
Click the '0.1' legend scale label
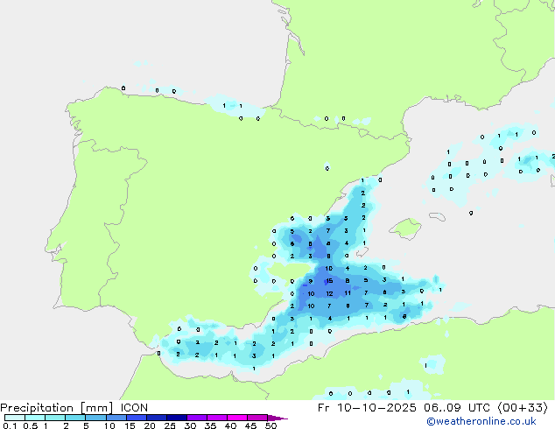pos(9,425)
